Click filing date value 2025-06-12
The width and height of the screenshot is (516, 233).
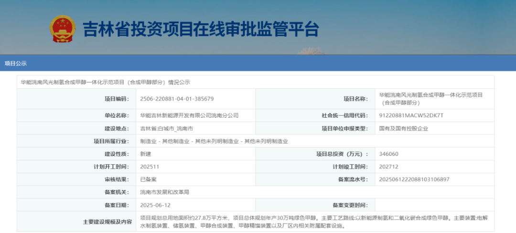155,205
